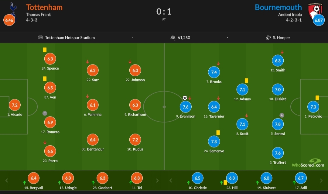Select Vicario's 7.2 rating circle
This screenshot has height=194, width=328.
[x=15, y=105]
